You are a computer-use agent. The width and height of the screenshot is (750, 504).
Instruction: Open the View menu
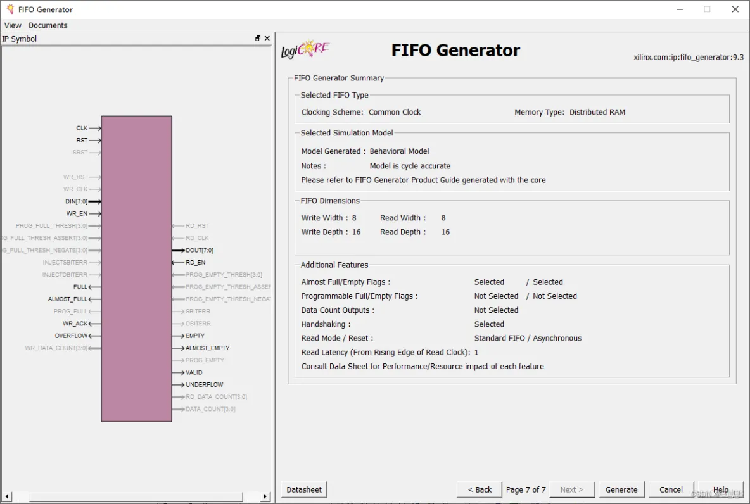click(x=13, y=25)
